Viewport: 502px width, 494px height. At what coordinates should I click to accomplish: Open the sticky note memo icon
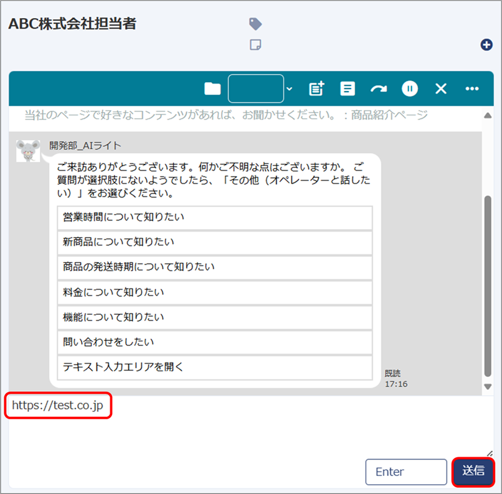coord(255,45)
